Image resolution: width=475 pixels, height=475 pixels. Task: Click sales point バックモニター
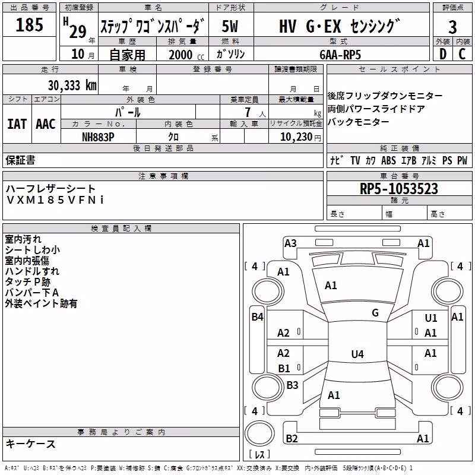coord(358,122)
